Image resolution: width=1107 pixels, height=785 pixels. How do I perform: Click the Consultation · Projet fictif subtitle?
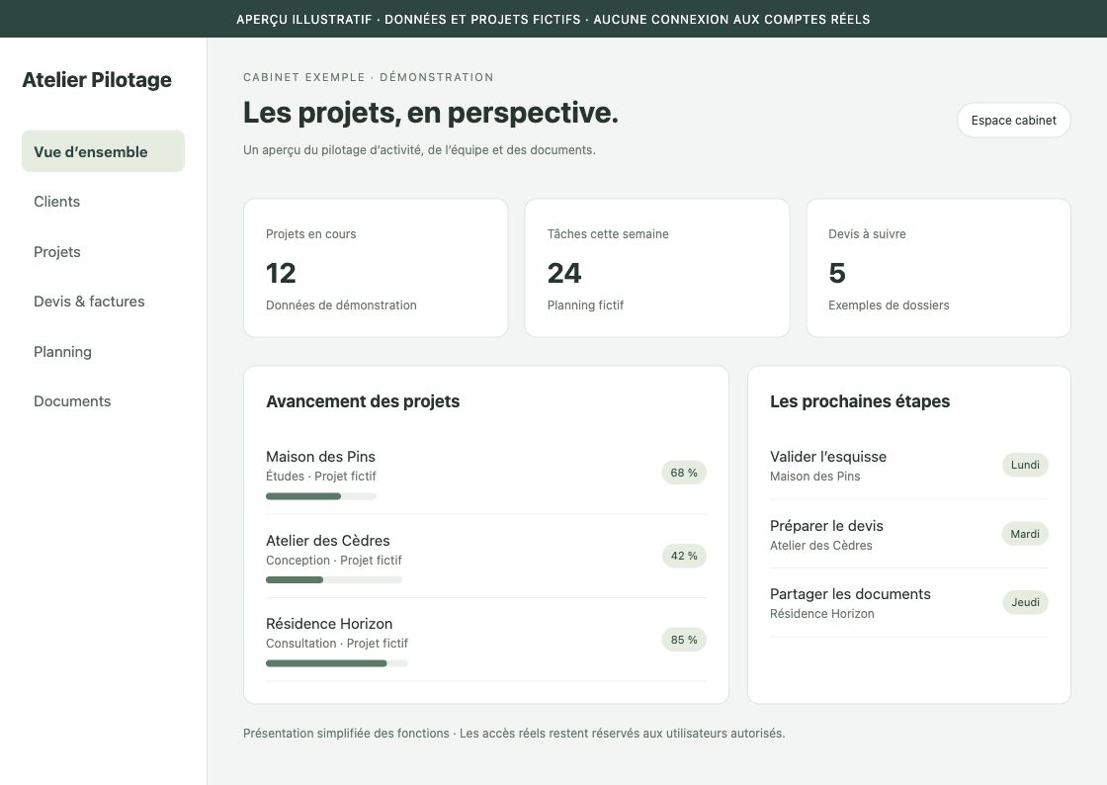tap(337, 644)
